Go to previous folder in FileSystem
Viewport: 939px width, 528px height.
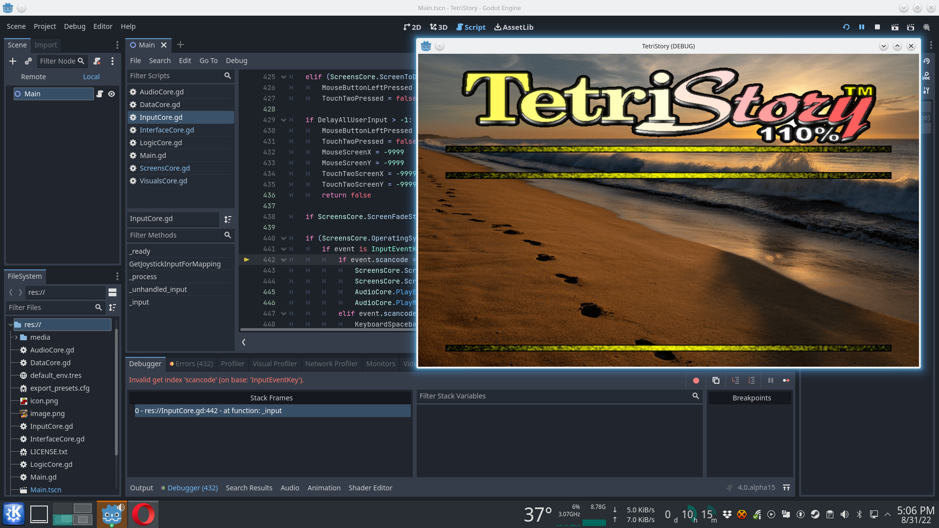point(11,292)
